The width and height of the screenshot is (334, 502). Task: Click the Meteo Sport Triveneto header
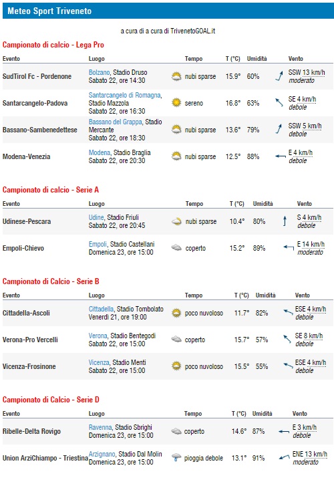49,11
